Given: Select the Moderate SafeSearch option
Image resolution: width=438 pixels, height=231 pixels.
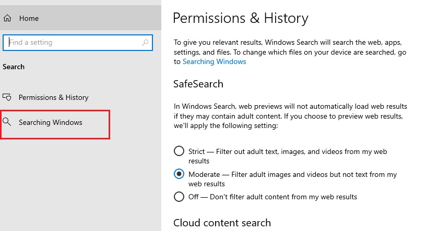Looking at the screenshot, I should pos(179,174).
